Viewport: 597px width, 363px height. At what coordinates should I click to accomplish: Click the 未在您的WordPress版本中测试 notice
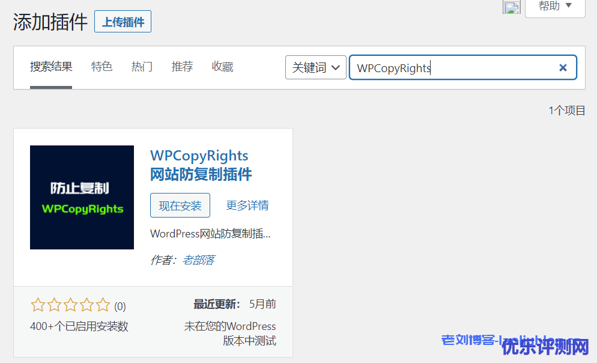[x=230, y=334]
